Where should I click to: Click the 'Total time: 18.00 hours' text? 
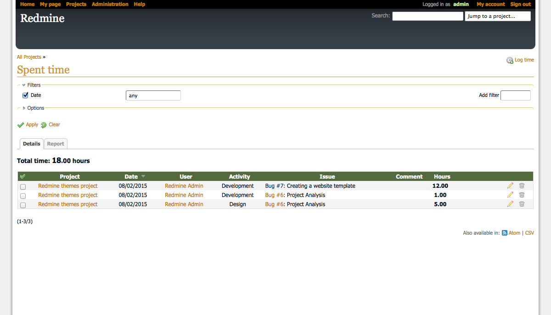[x=53, y=161]
